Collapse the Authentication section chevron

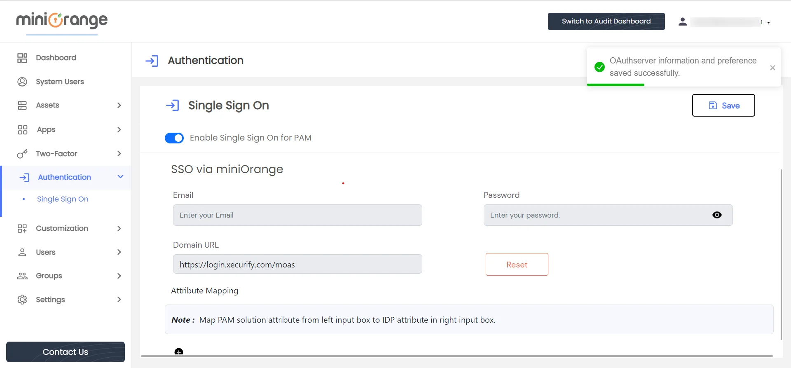click(120, 176)
